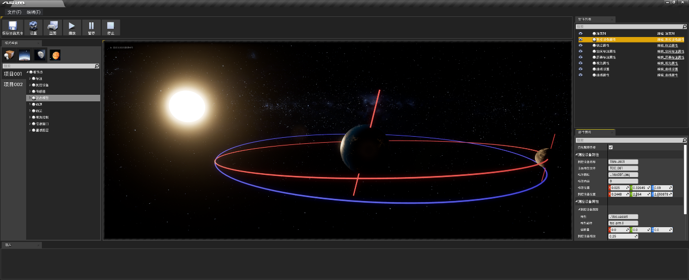The height and width of the screenshot is (280, 689).
Task: Select the cube and sphere mode icon
Action: (9, 54)
